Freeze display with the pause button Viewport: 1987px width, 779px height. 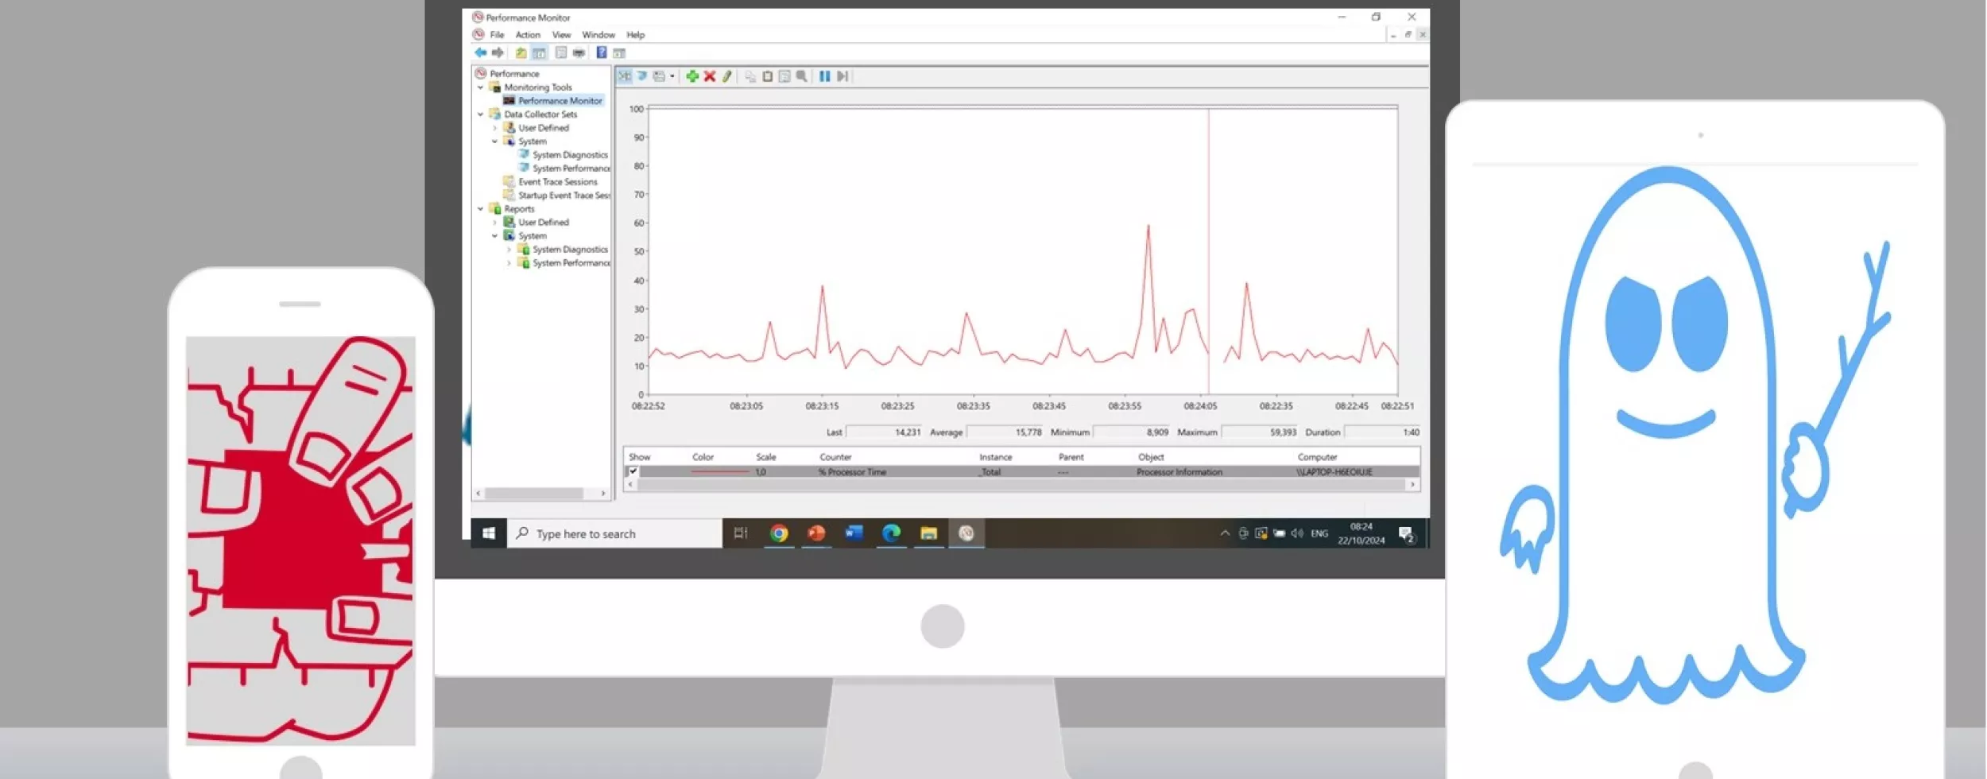824,76
